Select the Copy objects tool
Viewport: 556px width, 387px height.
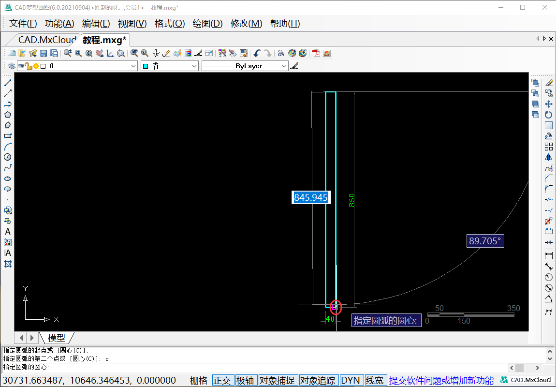[x=549, y=93]
